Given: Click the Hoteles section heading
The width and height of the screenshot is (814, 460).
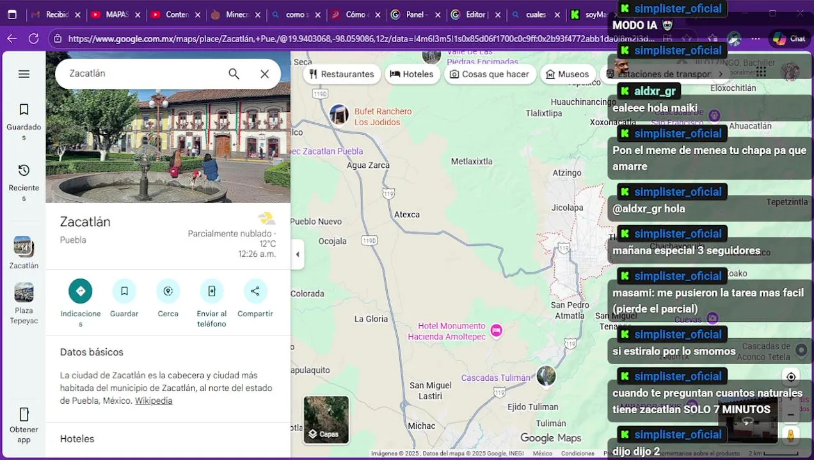Looking at the screenshot, I should (77, 439).
